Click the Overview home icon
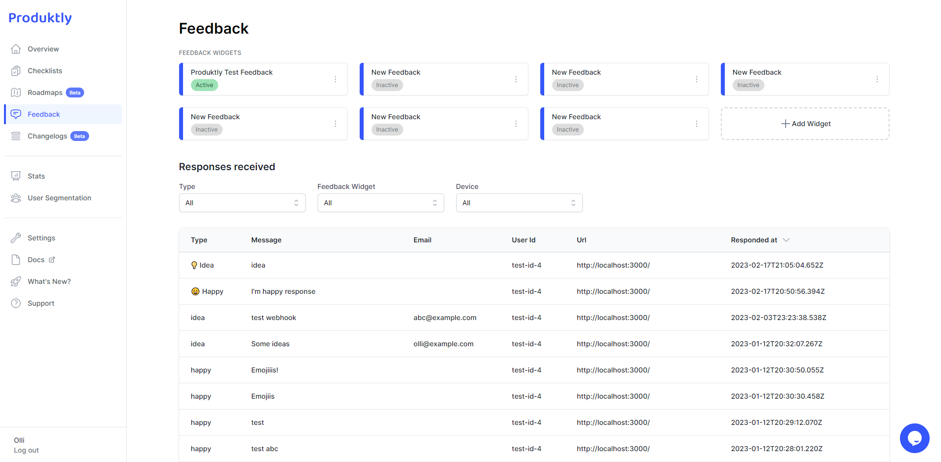The width and height of the screenshot is (941, 462). click(16, 49)
